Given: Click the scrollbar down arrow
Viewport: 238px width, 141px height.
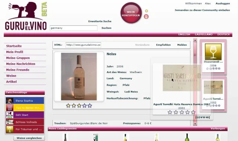Looking at the screenshot, I should 195,124.
